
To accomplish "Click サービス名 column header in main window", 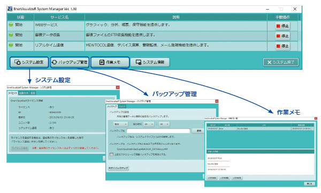I will (59, 17).
